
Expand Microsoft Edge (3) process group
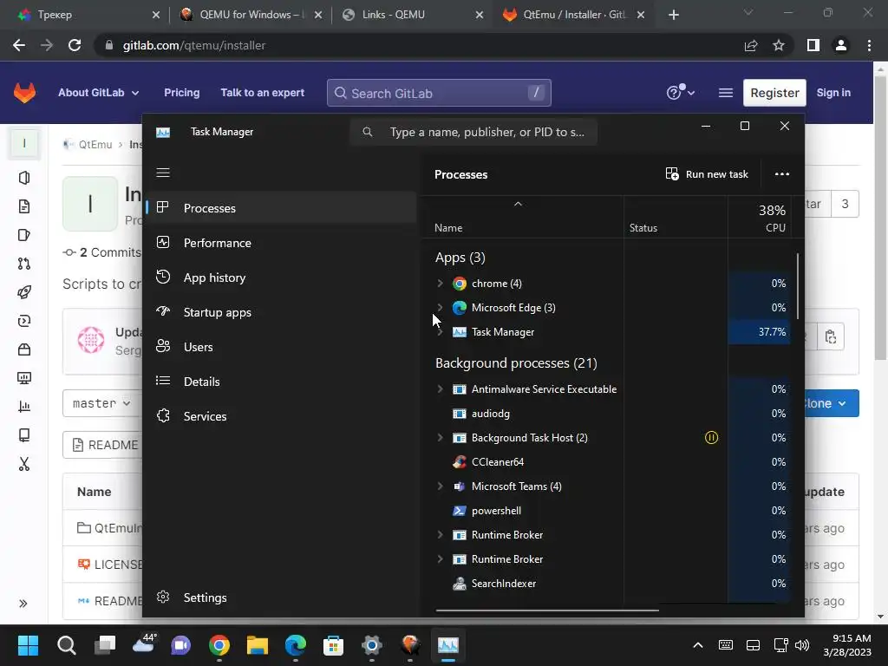[x=440, y=308]
